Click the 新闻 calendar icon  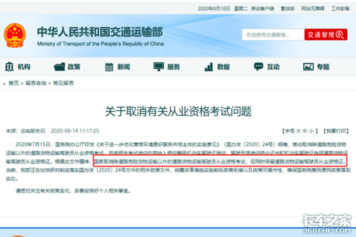click(x=110, y=67)
